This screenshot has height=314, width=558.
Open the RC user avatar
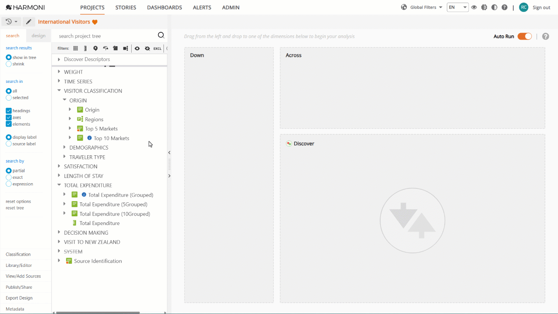524,7
